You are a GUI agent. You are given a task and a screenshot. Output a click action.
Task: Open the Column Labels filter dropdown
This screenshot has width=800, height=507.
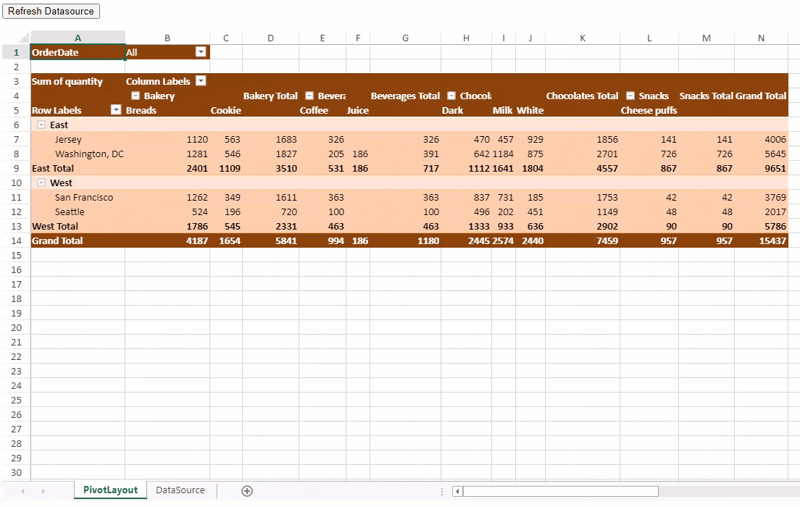201,81
